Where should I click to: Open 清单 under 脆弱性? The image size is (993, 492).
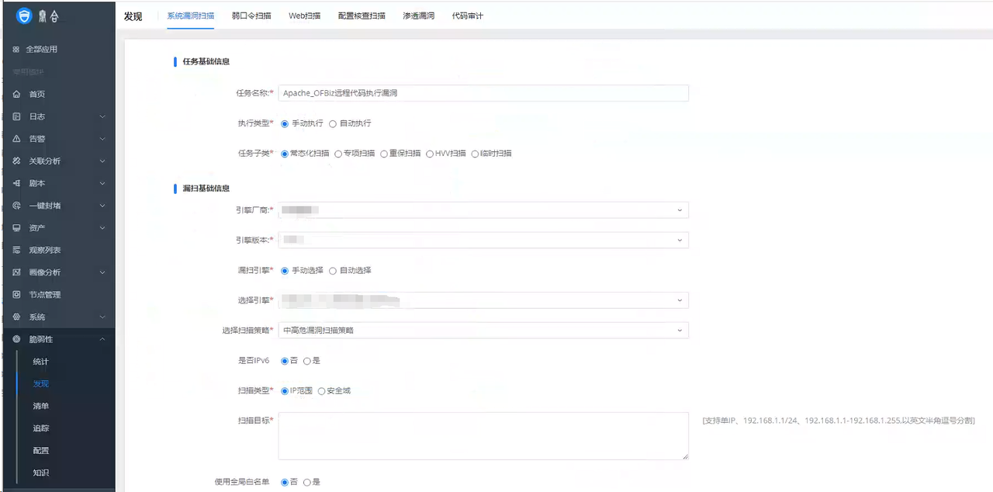pyautogui.click(x=40, y=406)
